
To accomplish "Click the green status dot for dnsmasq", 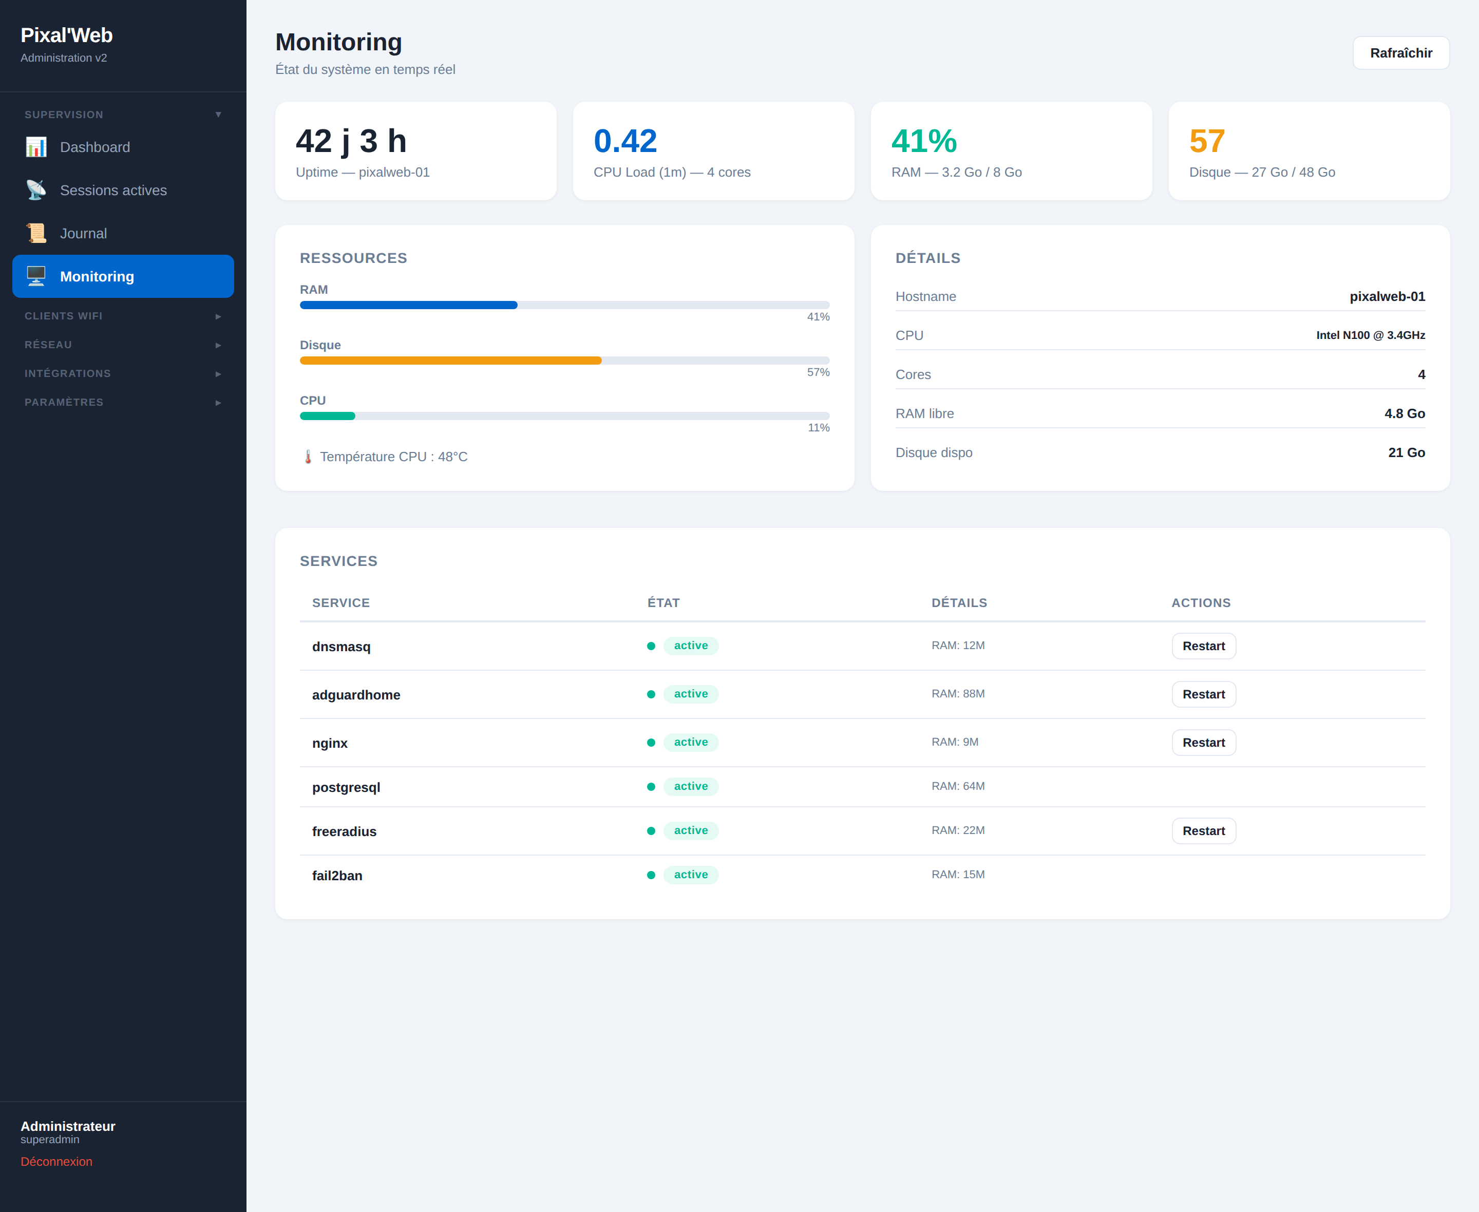I will (651, 647).
